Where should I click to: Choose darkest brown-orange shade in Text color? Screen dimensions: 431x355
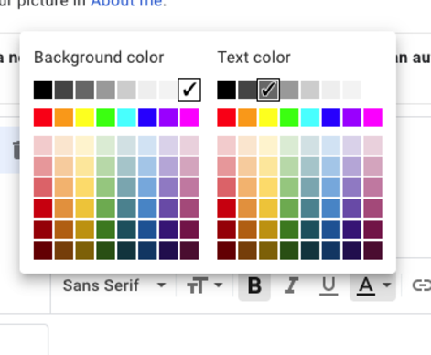pos(247,250)
